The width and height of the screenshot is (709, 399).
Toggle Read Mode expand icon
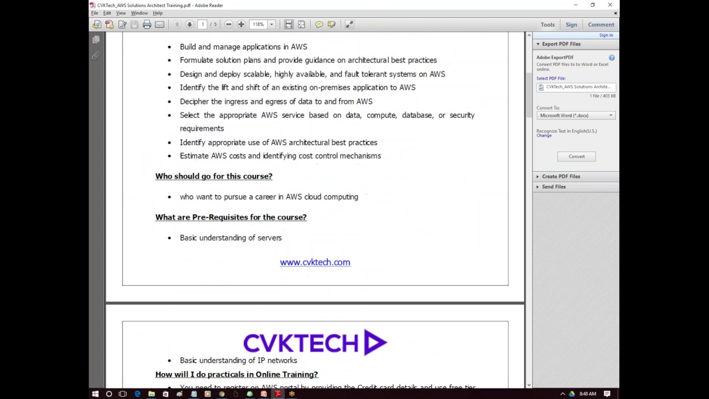coord(350,24)
